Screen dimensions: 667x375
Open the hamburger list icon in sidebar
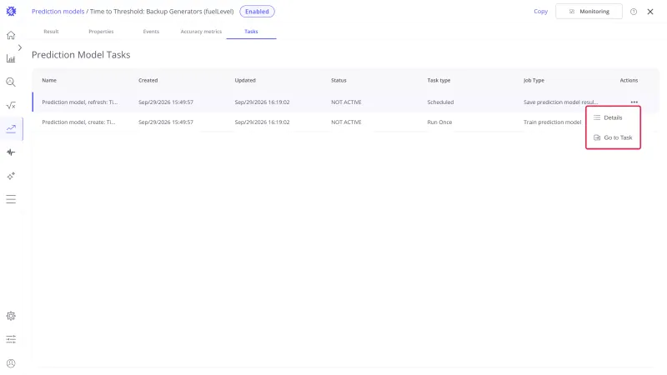(11, 199)
